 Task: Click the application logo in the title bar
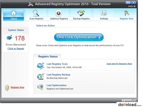click(x=31, y=4)
